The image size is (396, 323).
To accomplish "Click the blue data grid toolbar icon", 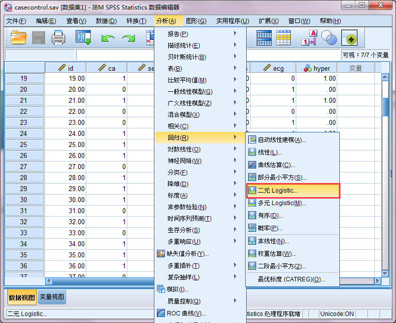I will (264, 38).
